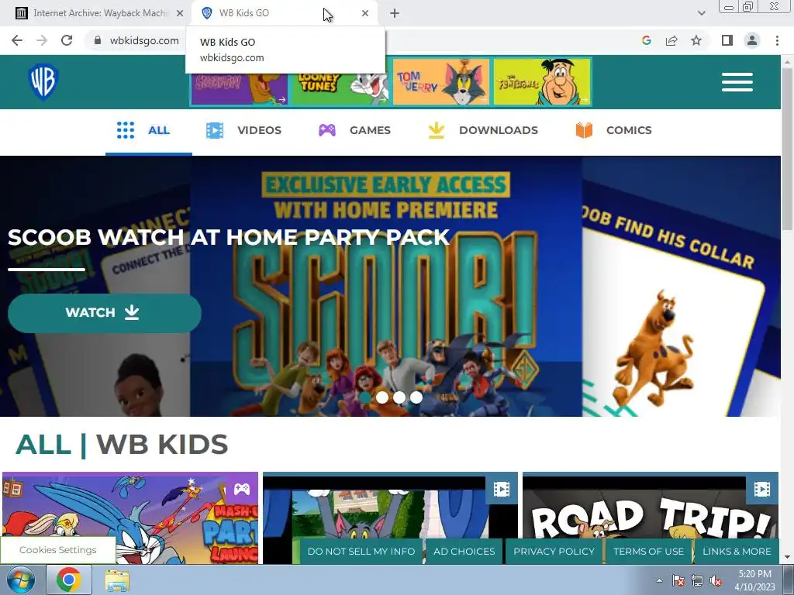Expand LINKS & MORE footer
Viewport: 794px width, 595px height.
(737, 552)
